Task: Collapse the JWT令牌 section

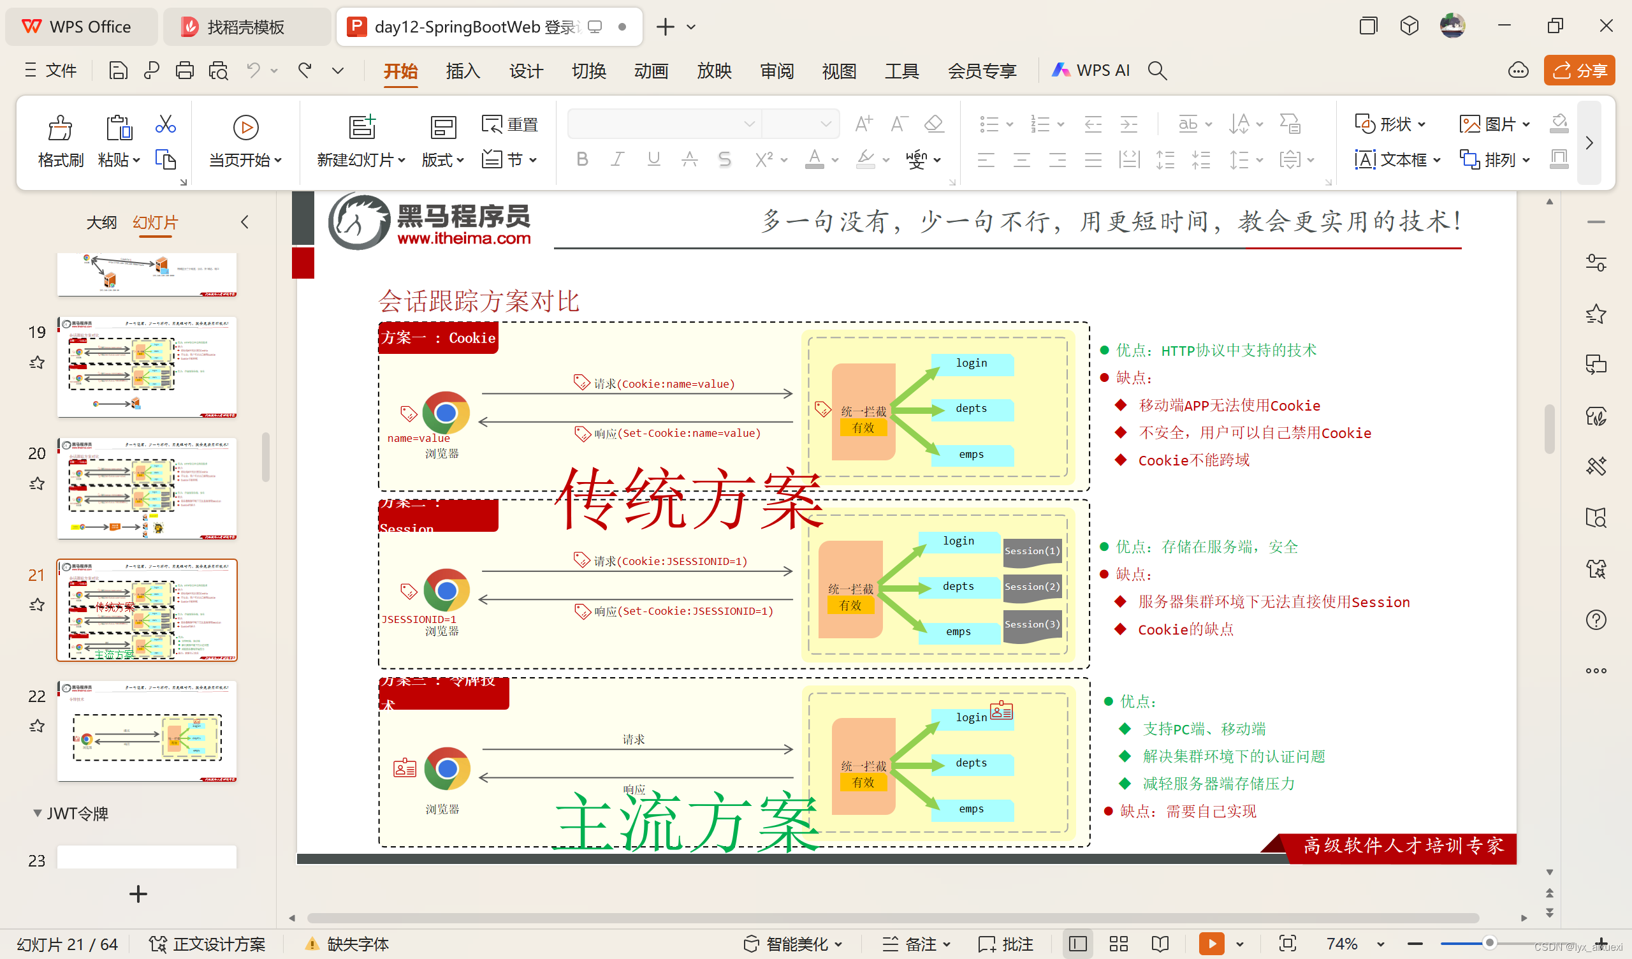Action: click(x=37, y=813)
